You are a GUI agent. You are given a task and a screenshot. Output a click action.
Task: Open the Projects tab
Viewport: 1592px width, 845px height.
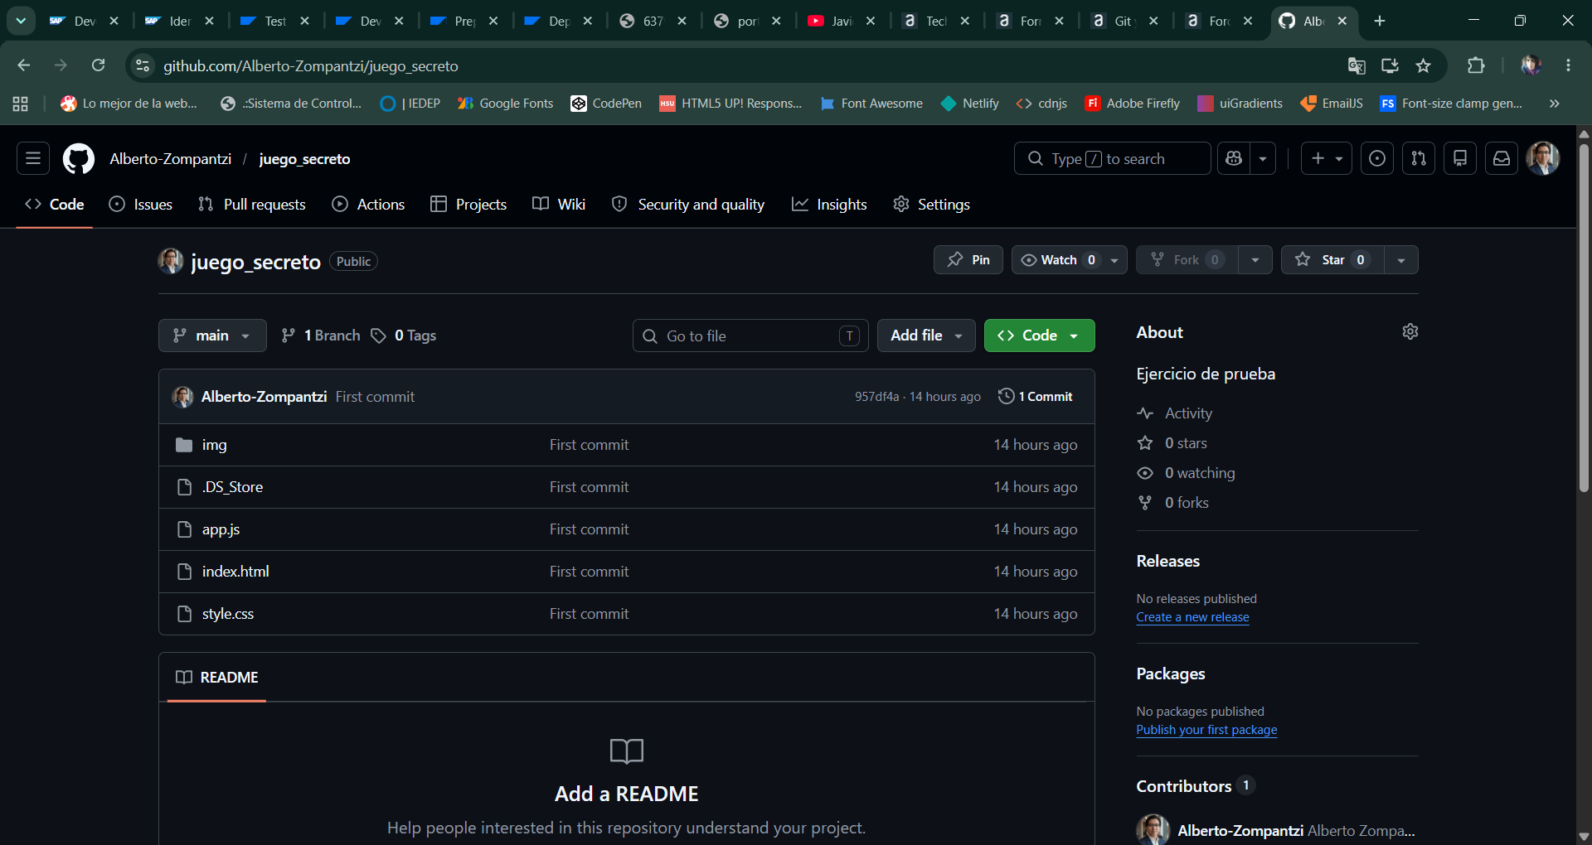[x=468, y=205]
